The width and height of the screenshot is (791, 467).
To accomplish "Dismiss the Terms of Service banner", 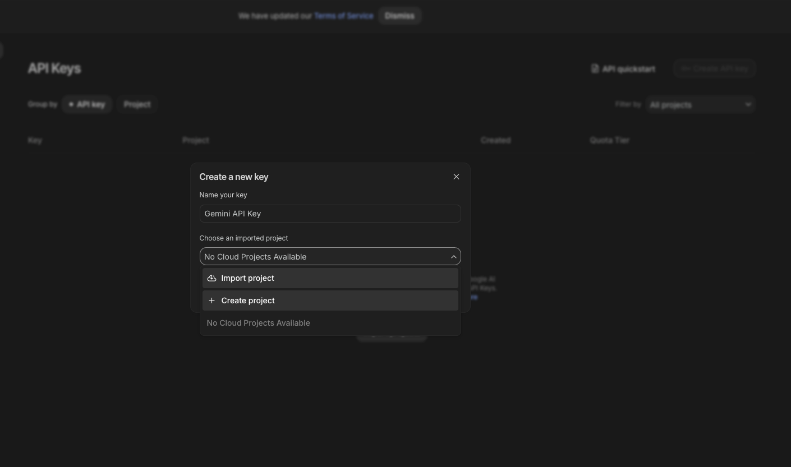I will pyautogui.click(x=399, y=16).
